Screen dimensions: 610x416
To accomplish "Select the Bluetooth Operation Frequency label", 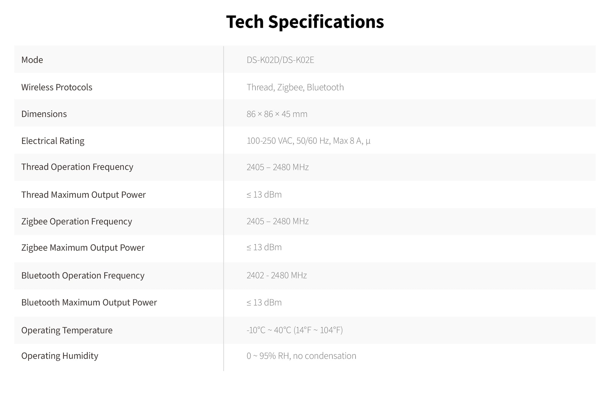I will point(83,275).
